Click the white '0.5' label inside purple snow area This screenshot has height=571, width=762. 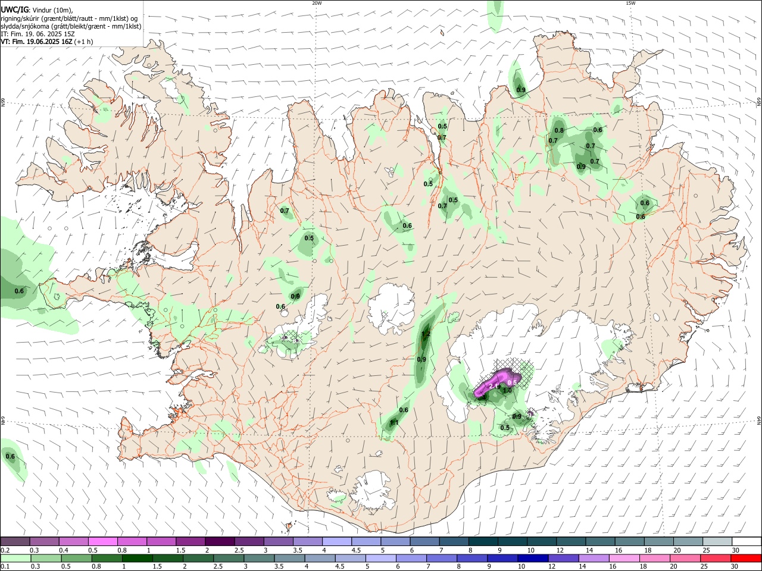click(511, 382)
